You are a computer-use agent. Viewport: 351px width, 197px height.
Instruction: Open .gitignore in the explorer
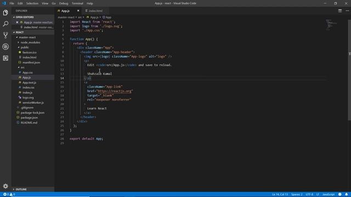pos(27,108)
